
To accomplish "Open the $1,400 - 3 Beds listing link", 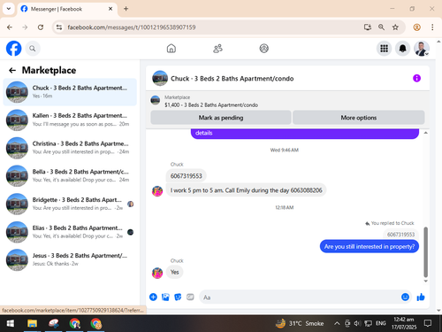I will click(x=211, y=105).
